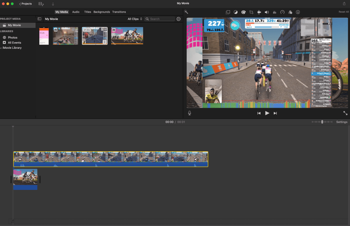
Task: Toggle fullscreen playback in the viewer
Action: [x=345, y=113]
